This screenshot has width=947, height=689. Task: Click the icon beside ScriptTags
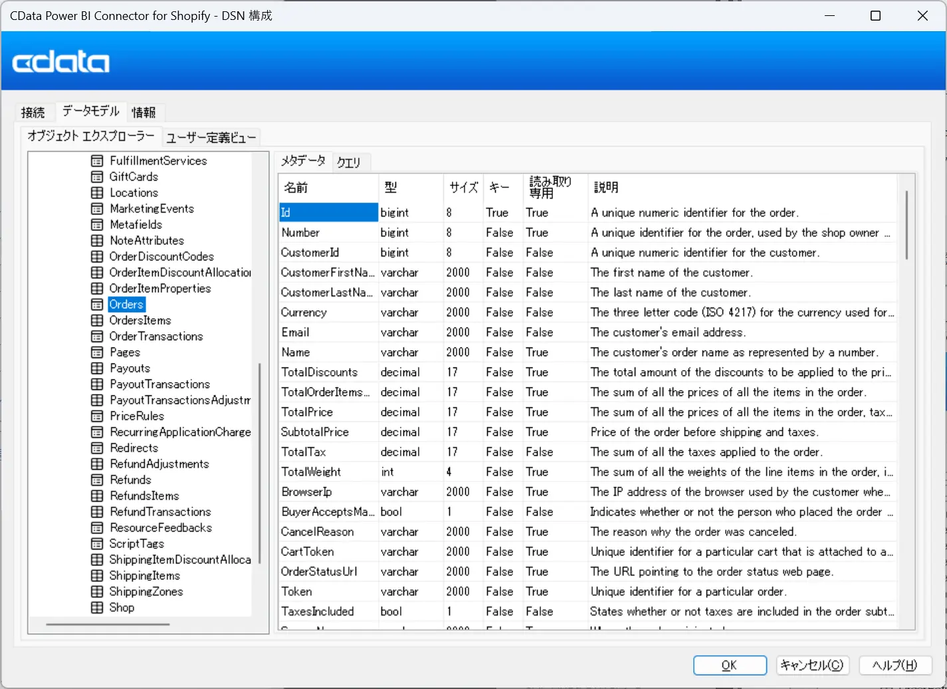[x=97, y=543]
